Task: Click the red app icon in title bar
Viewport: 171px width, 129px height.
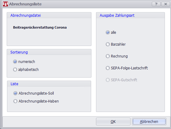Action: click(x=5, y=4)
